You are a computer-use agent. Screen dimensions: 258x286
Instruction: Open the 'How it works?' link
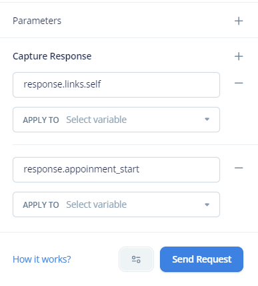click(x=42, y=259)
